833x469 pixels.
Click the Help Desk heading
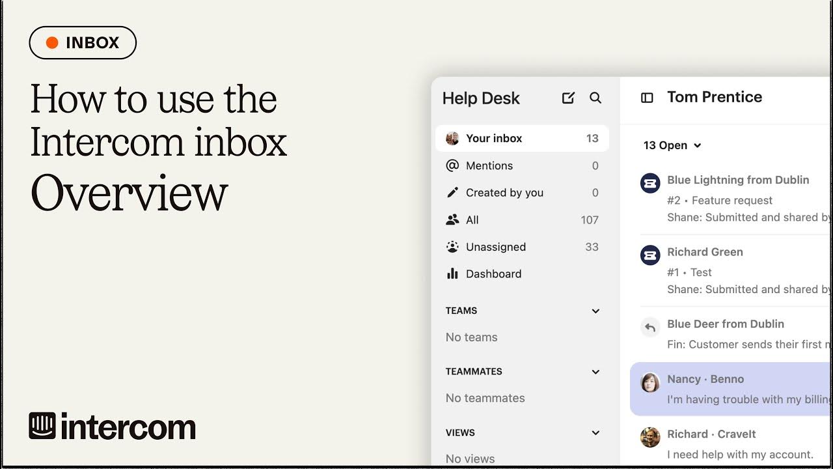pos(481,98)
